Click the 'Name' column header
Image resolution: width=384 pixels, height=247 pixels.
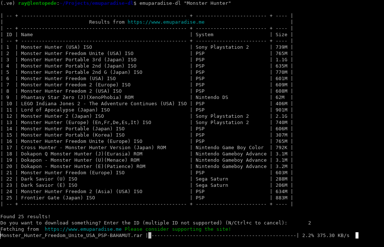click(27, 35)
